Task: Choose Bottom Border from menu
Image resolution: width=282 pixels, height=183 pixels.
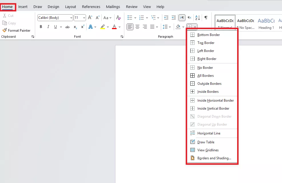Action: pos(212,35)
